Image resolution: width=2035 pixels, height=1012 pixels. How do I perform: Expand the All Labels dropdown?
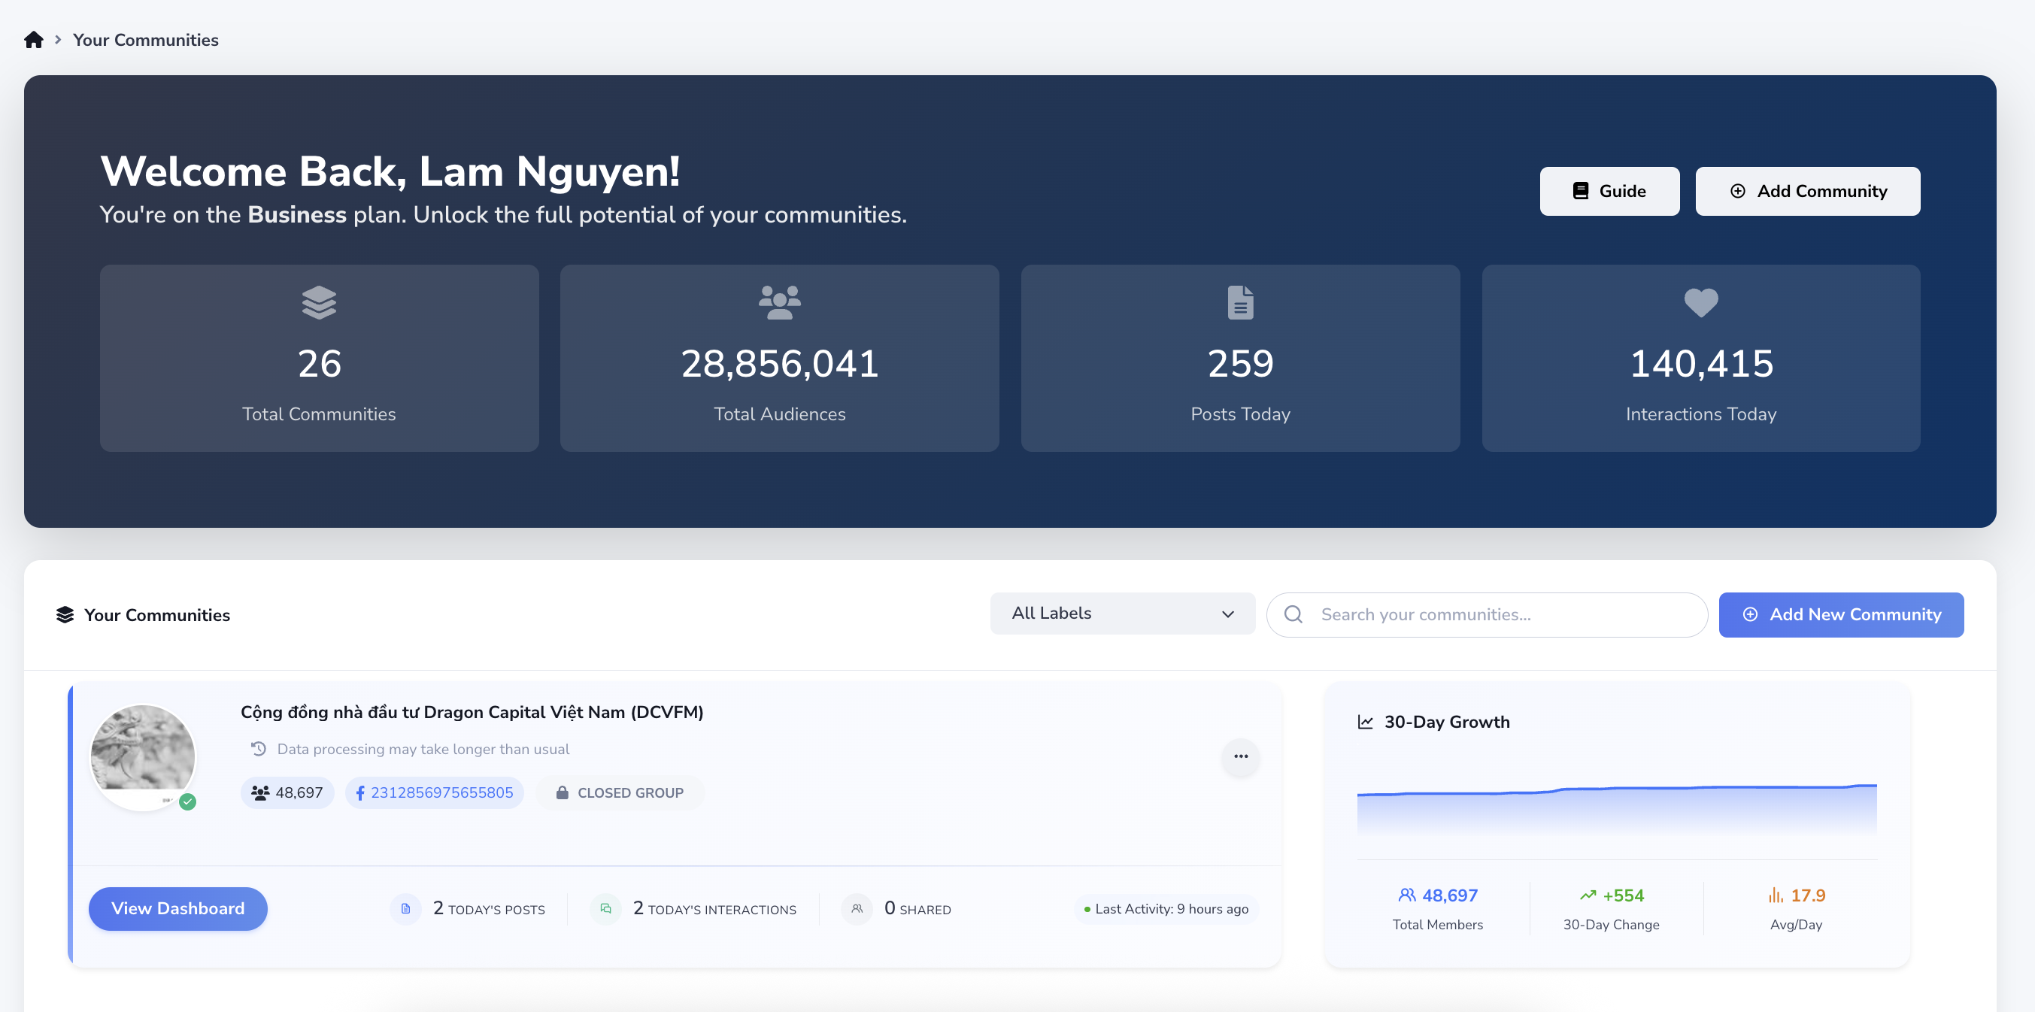coord(1123,613)
